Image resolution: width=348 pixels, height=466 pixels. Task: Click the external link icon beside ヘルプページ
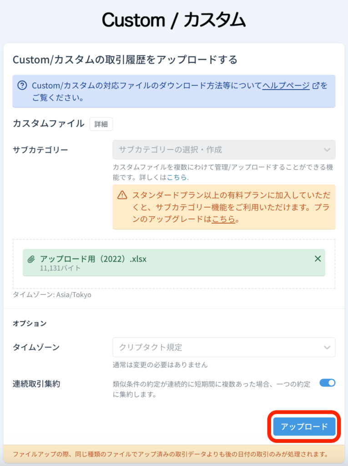(316, 86)
